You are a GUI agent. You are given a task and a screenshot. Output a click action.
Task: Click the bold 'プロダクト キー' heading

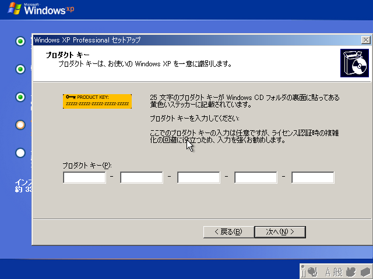click(68, 55)
